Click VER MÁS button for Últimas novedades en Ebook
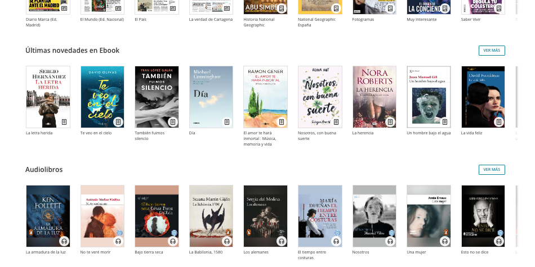 pos(492,51)
